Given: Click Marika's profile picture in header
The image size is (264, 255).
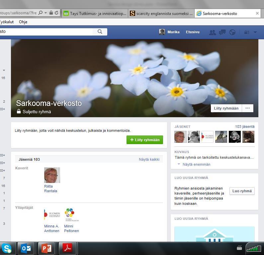Looking at the screenshot, I should 162,32.
